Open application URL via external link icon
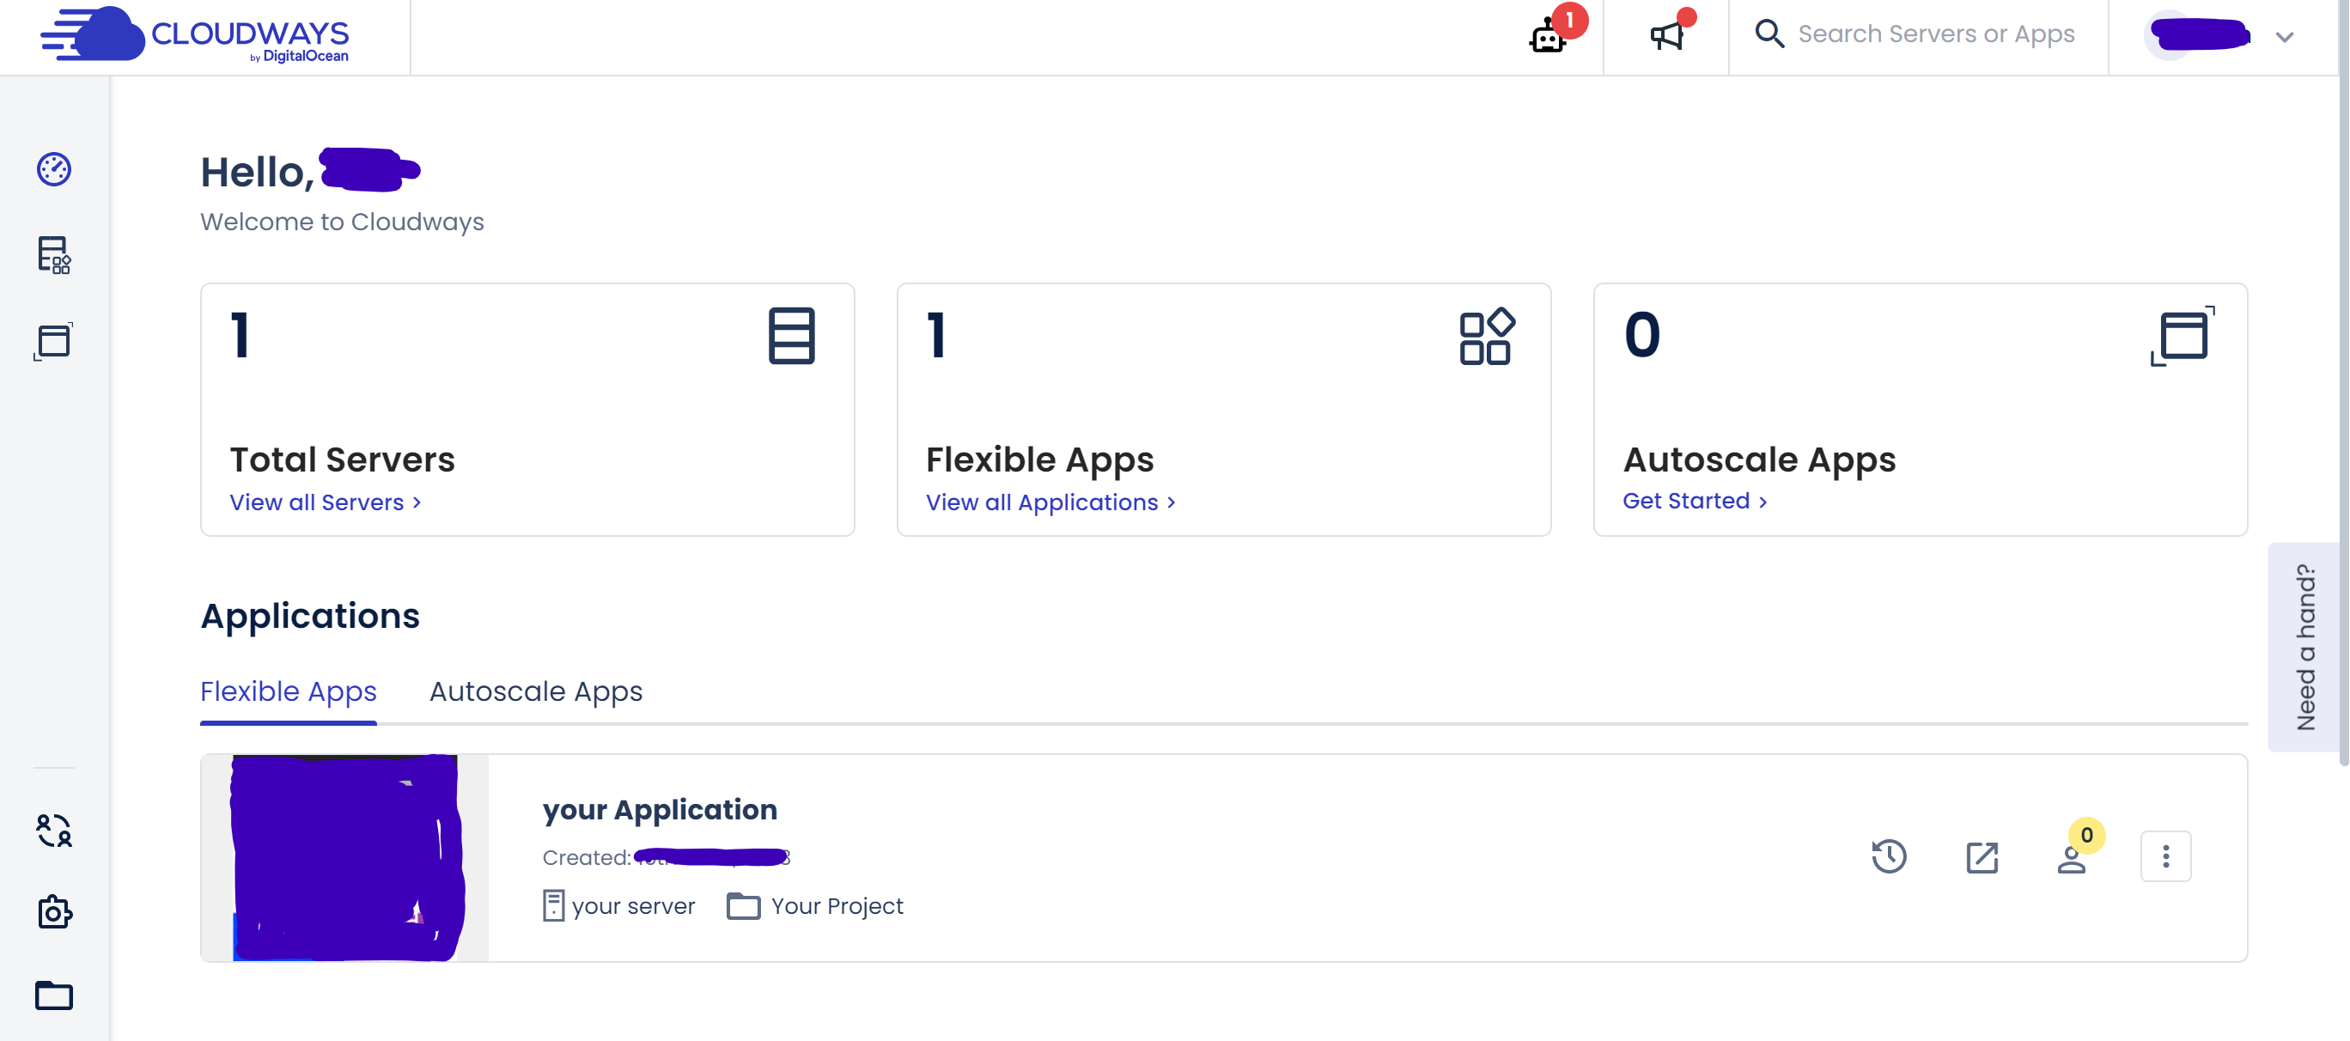The image size is (2350, 1041). [1982, 856]
